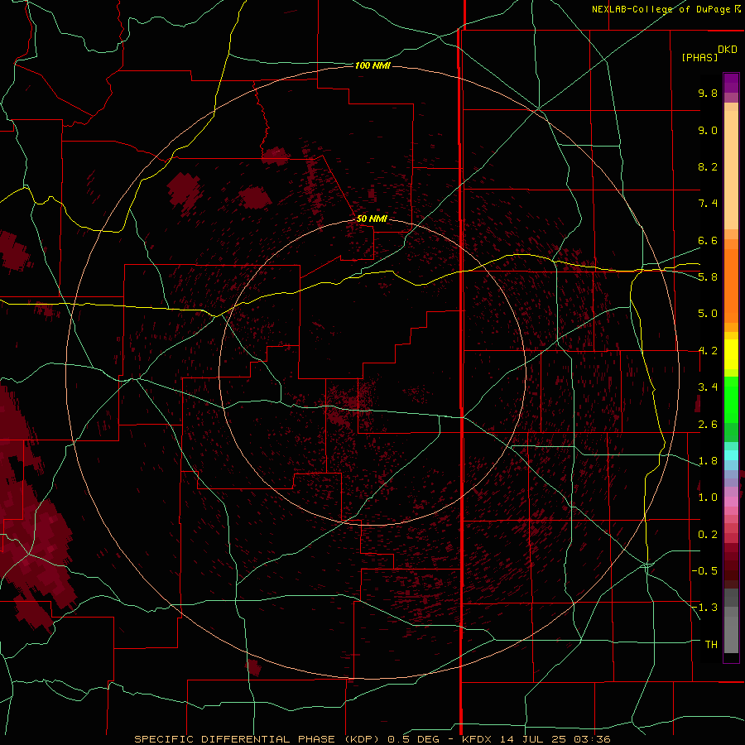
Task: Click the cyan segment of color bar
Action: click(x=731, y=455)
